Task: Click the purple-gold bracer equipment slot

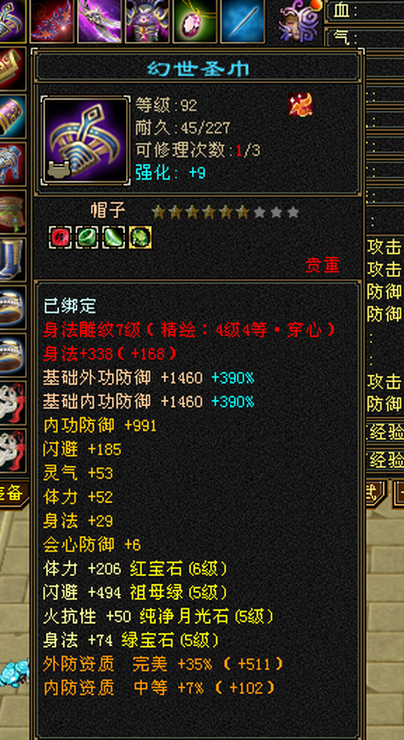Action: tap(13, 117)
